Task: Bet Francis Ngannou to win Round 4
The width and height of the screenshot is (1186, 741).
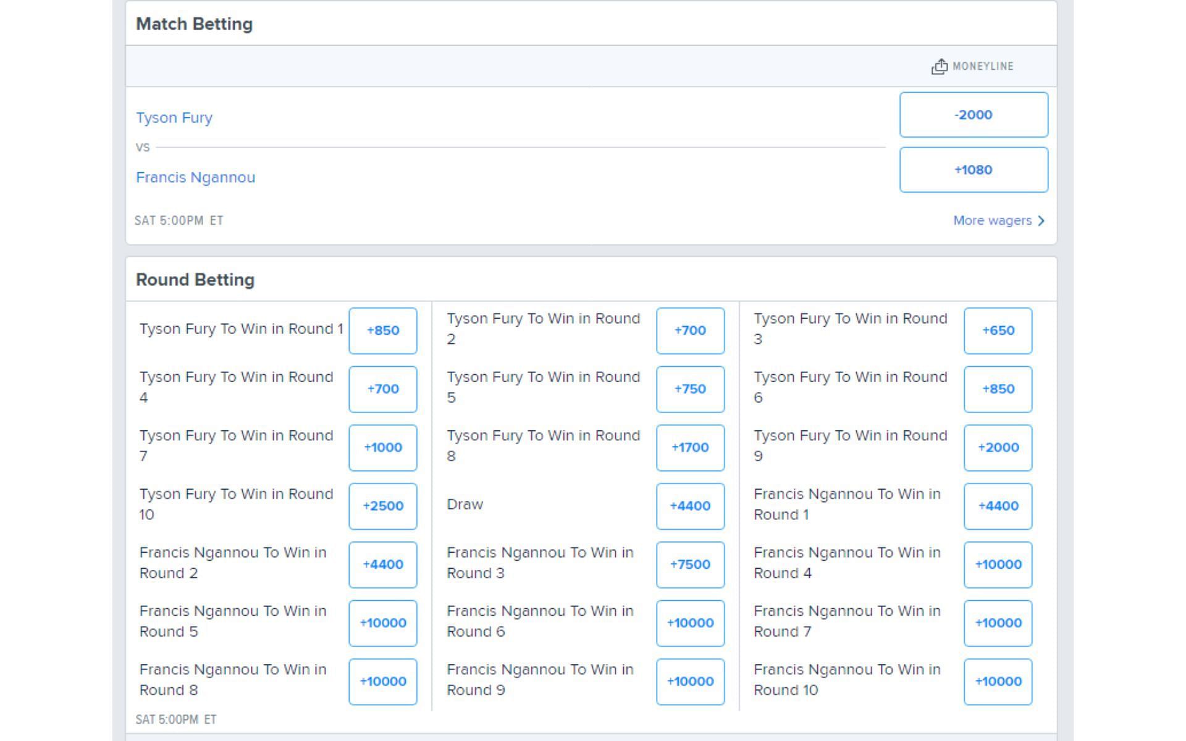Action: (x=998, y=564)
